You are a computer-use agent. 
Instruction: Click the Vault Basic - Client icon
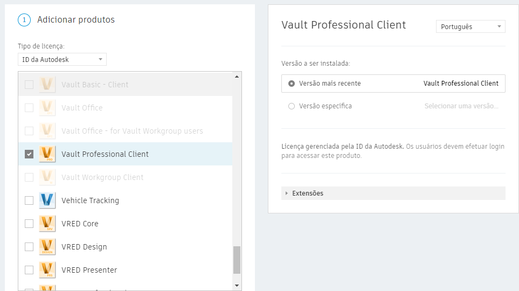tap(47, 85)
